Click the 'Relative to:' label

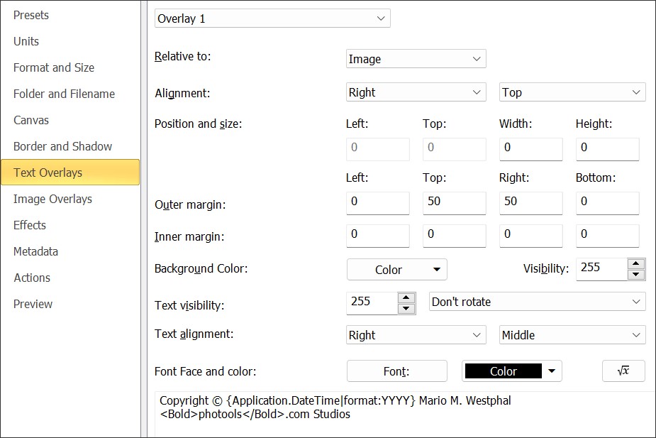click(x=183, y=57)
